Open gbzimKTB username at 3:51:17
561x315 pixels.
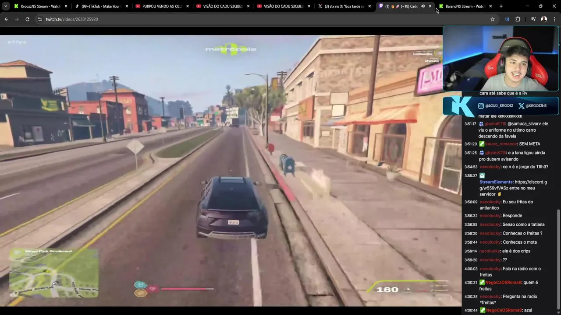(x=495, y=124)
